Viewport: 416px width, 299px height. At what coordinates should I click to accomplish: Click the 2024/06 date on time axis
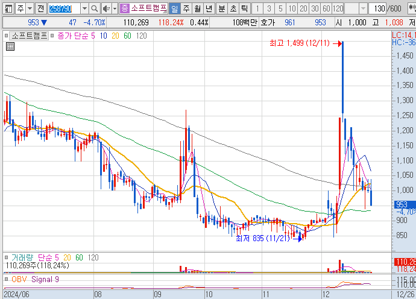click(x=17, y=294)
